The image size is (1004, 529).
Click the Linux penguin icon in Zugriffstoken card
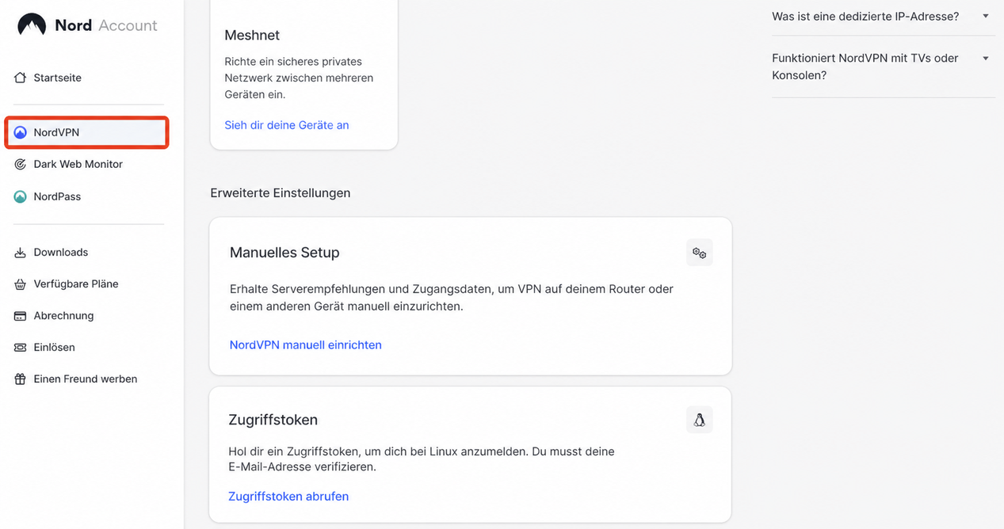click(x=699, y=420)
